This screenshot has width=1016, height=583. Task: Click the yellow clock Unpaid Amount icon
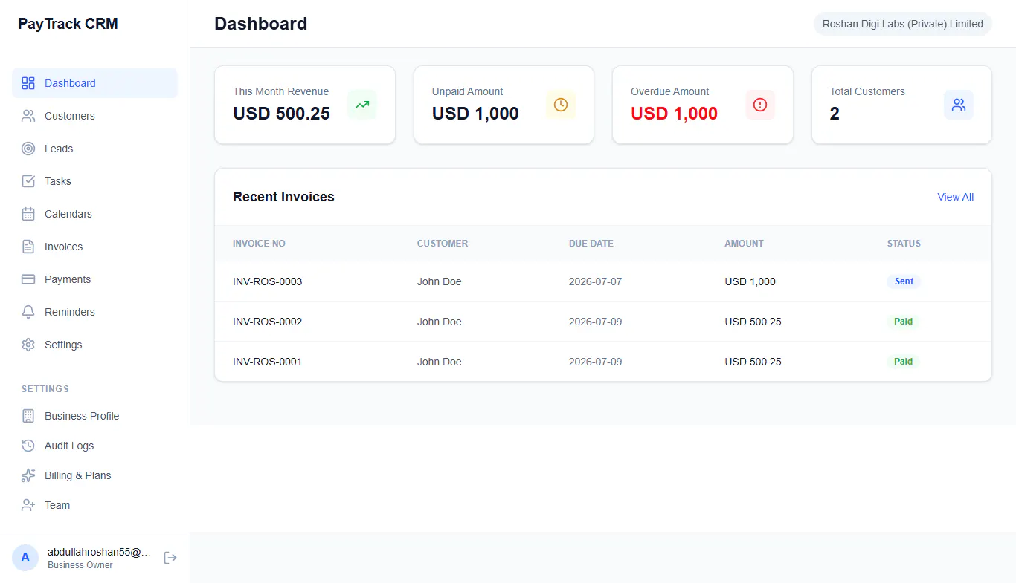[x=561, y=105]
